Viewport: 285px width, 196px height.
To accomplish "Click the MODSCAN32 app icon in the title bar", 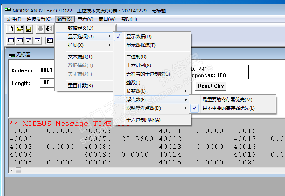I will click(8, 10).
